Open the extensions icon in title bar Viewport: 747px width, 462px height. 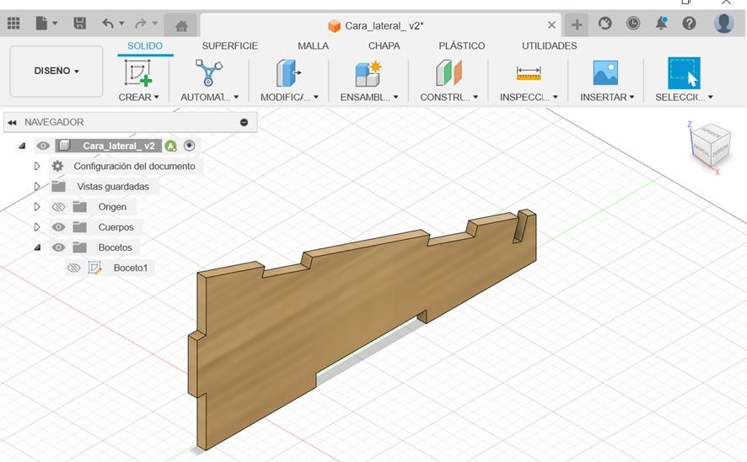point(605,24)
